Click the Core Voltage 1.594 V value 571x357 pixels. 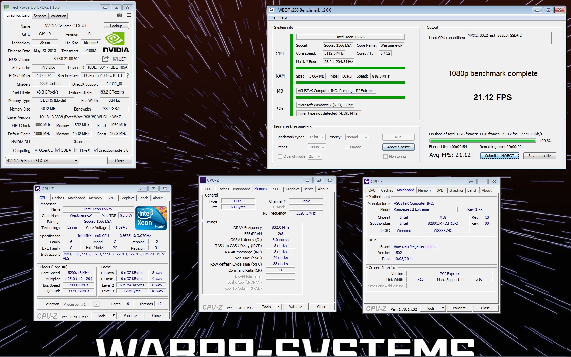pyautogui.click(x=121, y=228)
